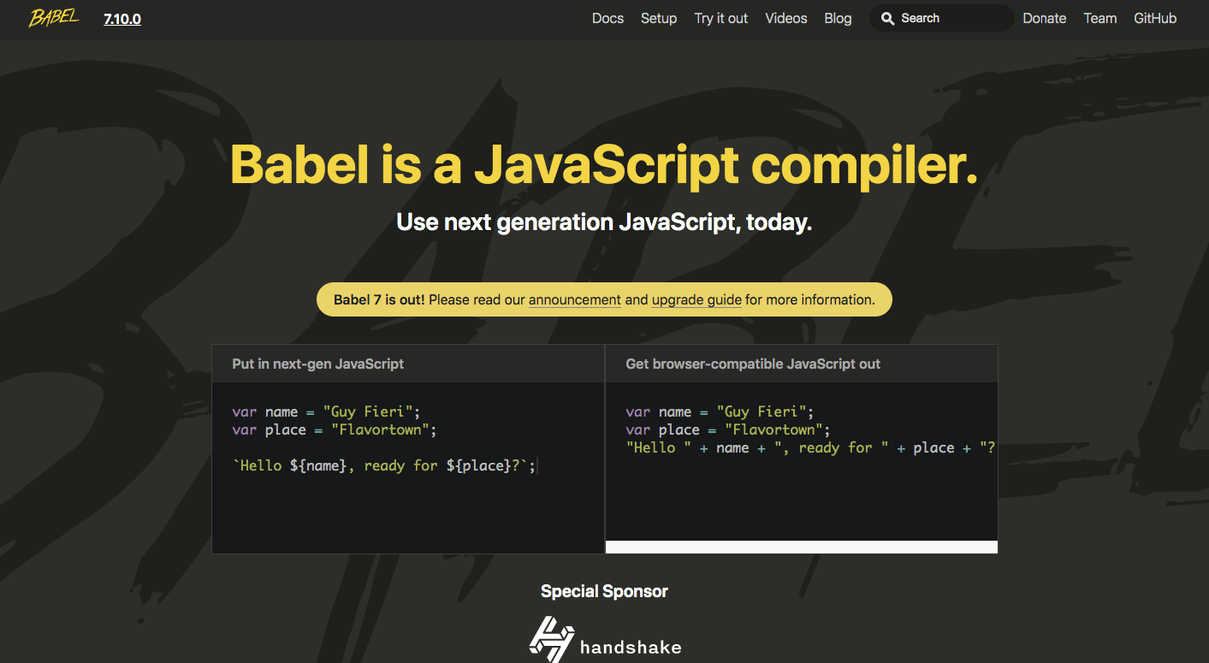Click 'Babel 7 is out!' banner text

pyautogui.click(x=379, y=300)
